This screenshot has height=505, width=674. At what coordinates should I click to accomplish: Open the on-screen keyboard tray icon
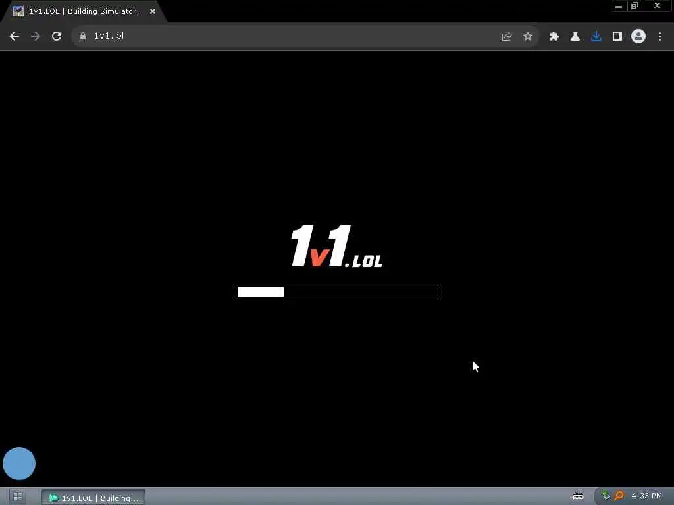(x=578, y=497)
